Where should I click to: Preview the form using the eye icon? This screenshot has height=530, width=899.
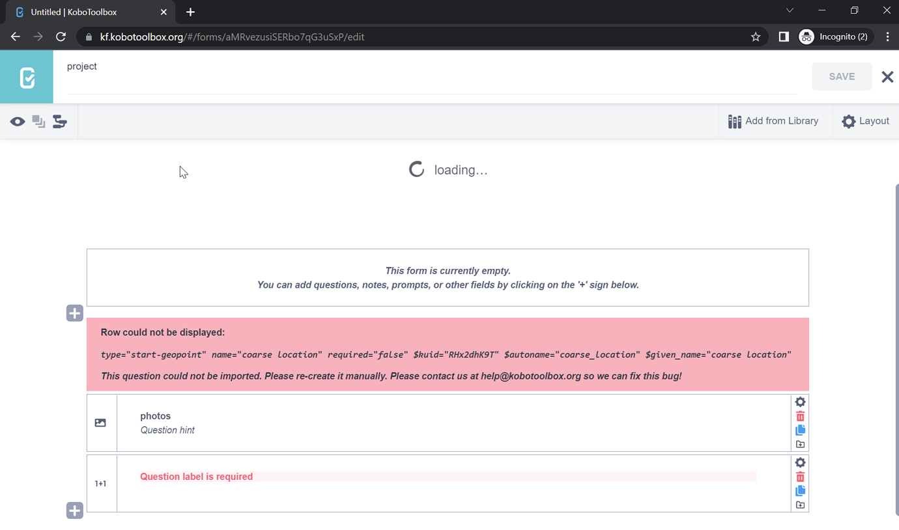[17, 121]
